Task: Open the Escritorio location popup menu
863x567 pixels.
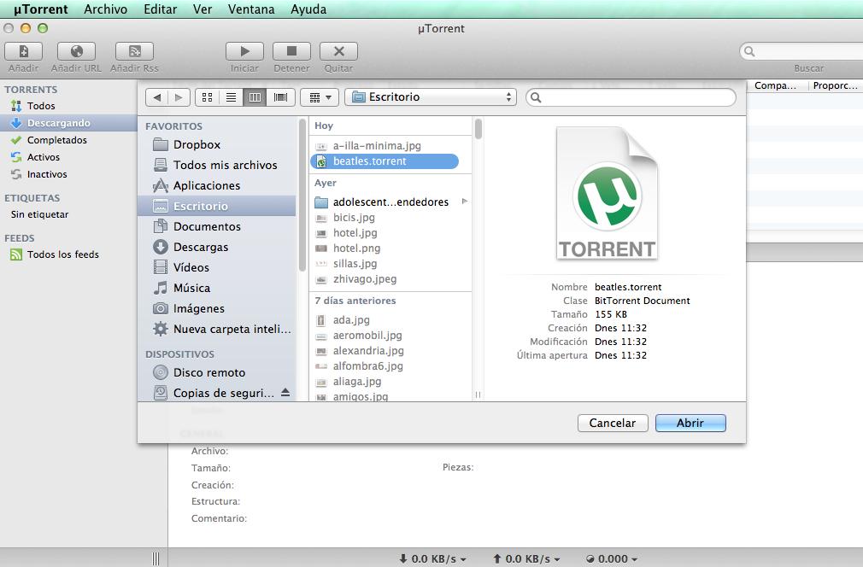Action: point(431,97)
